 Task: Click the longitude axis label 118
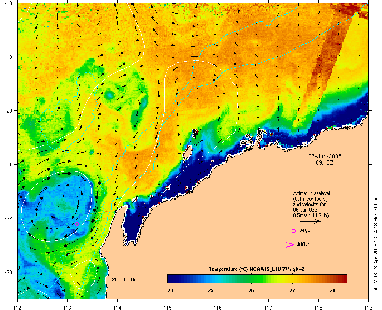pyautogui.click(x=318, y=307)
